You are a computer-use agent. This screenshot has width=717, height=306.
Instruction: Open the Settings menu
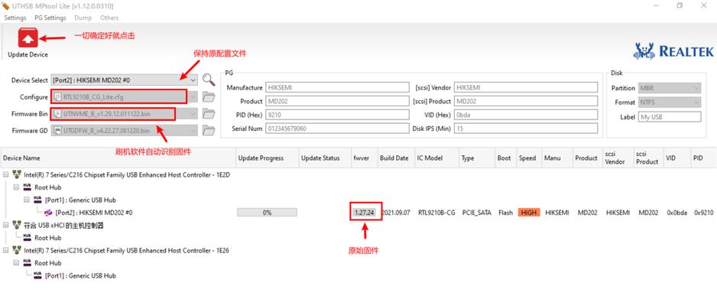(x=15, y=18)
